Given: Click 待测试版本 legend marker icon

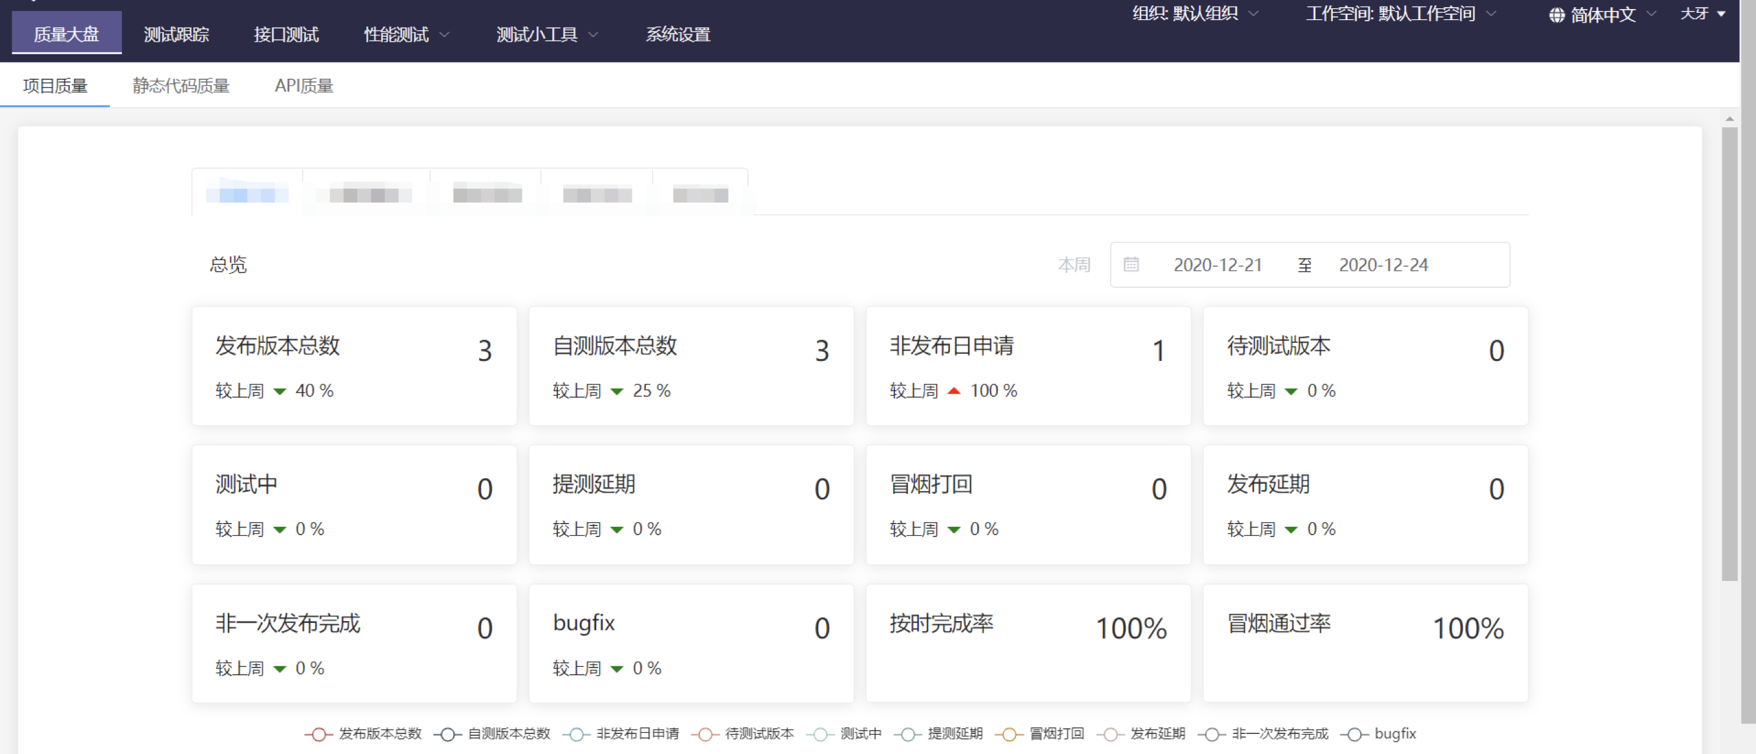Looking at the screenshot, I should click(705, 734).
